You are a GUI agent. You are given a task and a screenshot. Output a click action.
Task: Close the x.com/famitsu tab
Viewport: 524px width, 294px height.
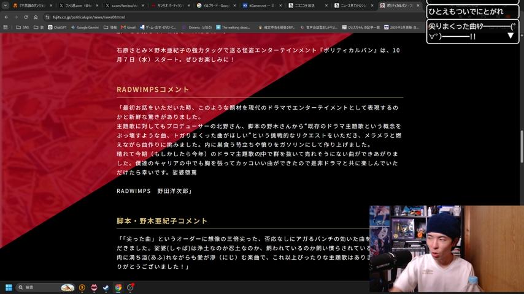pyautogui.click(x=143, y=6)
